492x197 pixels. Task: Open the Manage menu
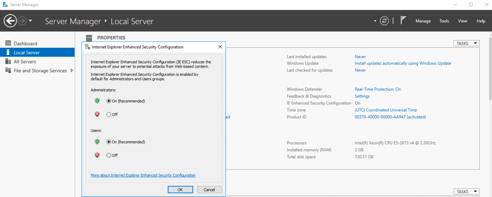coord(423,21)
